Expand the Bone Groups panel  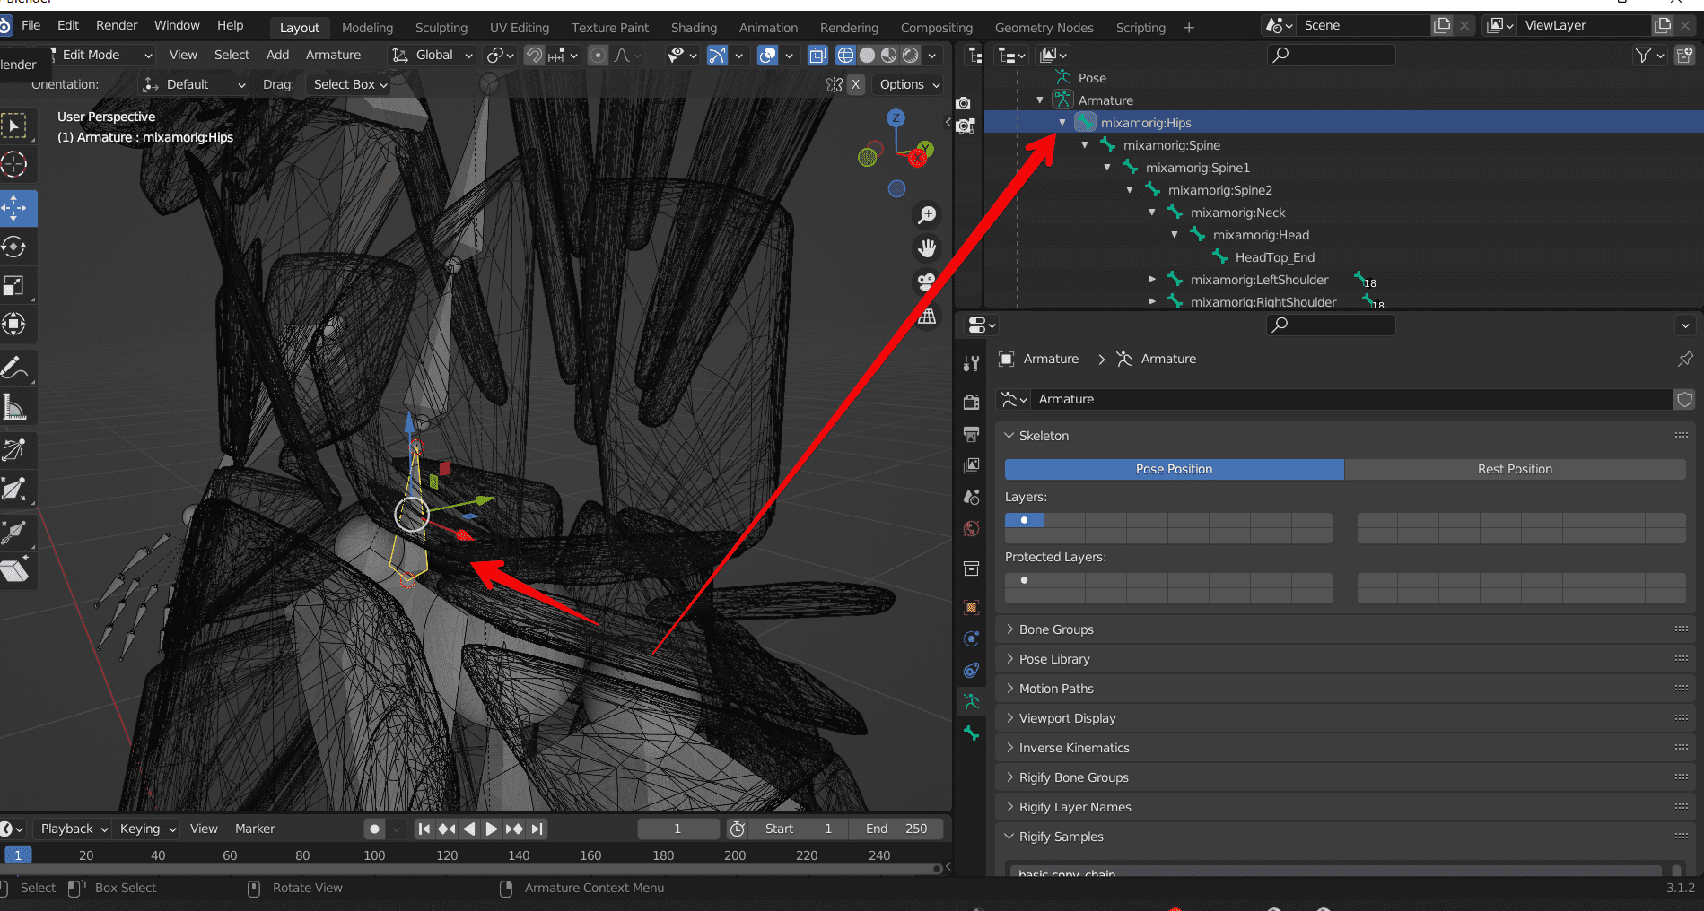click(1055, 629)
